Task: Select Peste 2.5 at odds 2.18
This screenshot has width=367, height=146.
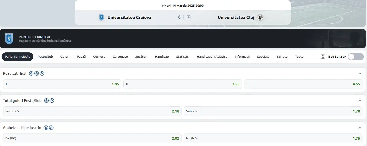Action: [92, 111]
